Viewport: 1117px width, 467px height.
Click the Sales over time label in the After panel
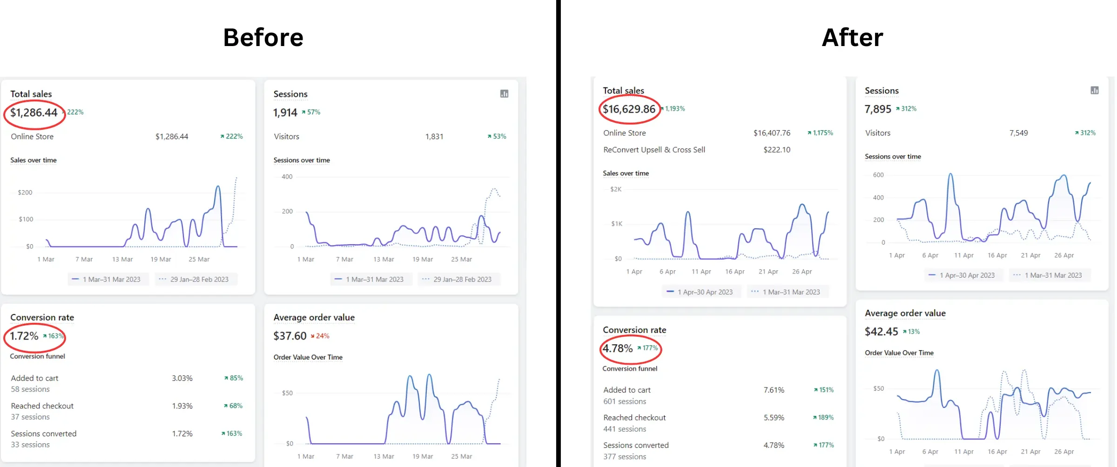pyautogui.click(x=626, y=173)
